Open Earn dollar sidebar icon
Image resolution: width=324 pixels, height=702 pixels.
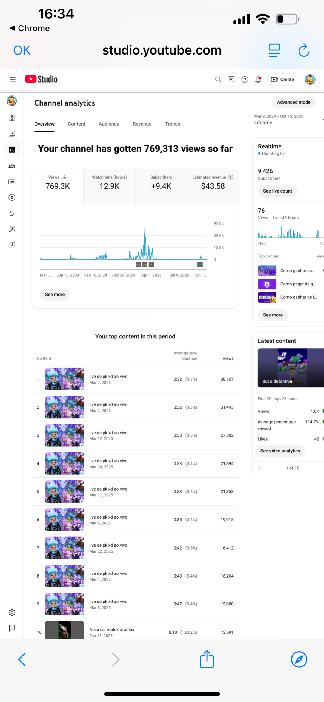point(12,213)
